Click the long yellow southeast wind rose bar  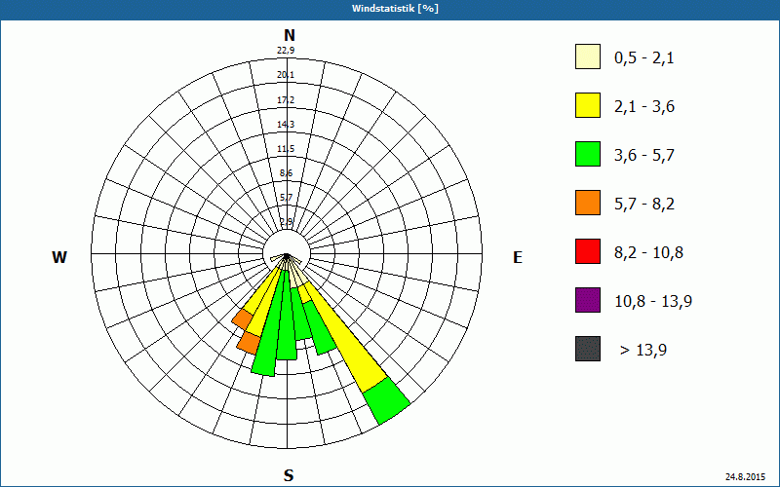[347, 340]
